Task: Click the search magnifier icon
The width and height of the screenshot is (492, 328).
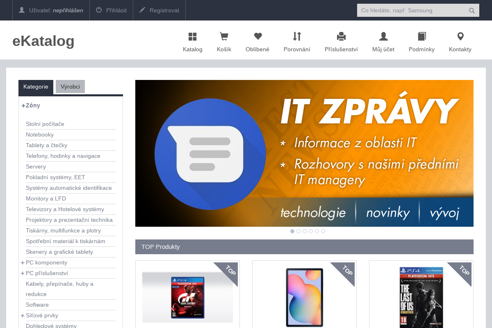Action: [472, 11]
